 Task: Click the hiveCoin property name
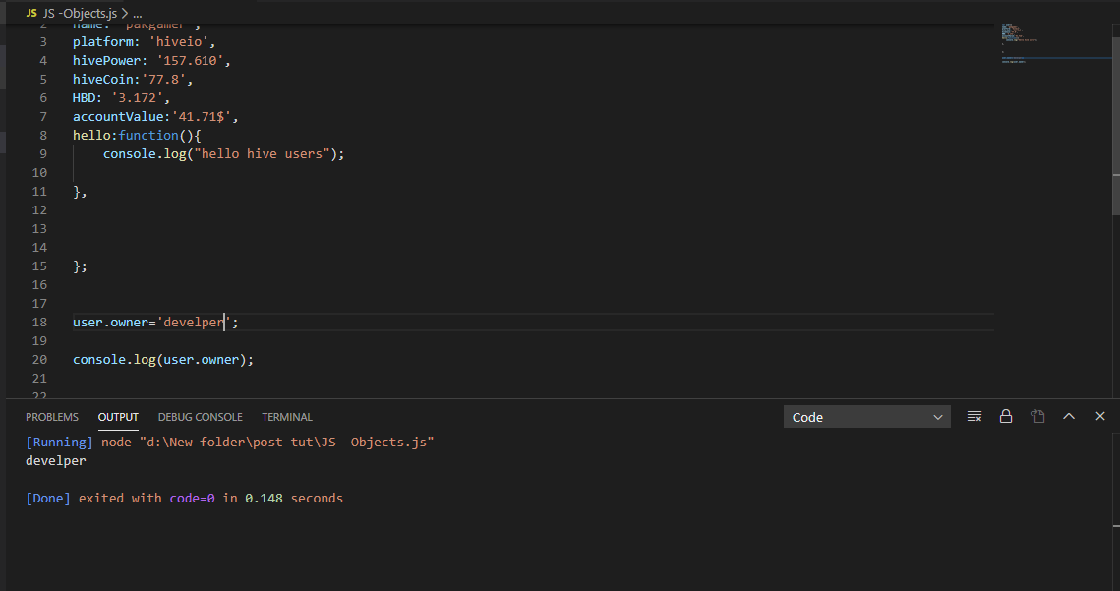[x=103, y=80]
